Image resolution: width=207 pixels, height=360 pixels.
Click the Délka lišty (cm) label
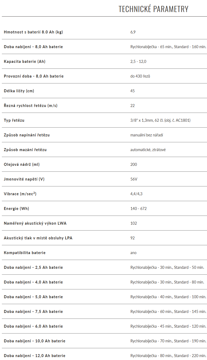point(19,91)
